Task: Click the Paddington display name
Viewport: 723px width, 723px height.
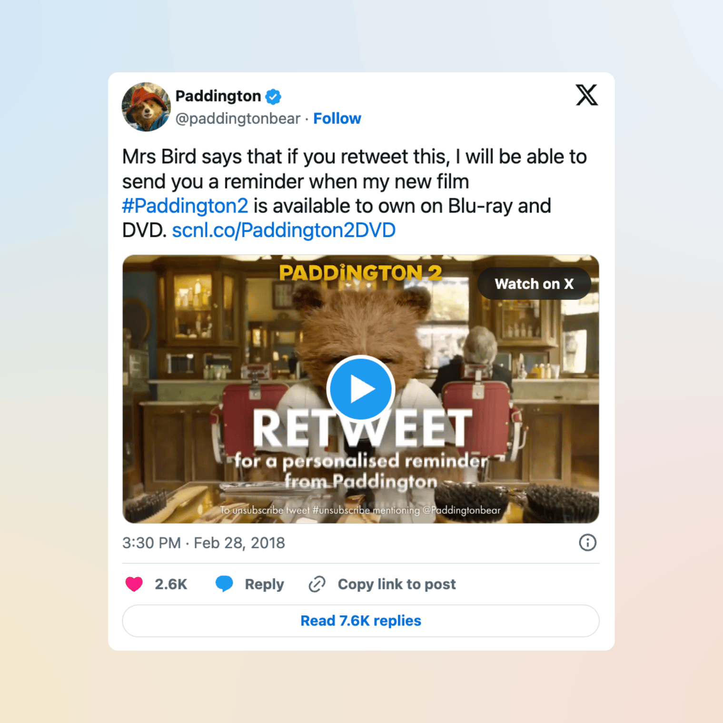Action: (218, 96)
